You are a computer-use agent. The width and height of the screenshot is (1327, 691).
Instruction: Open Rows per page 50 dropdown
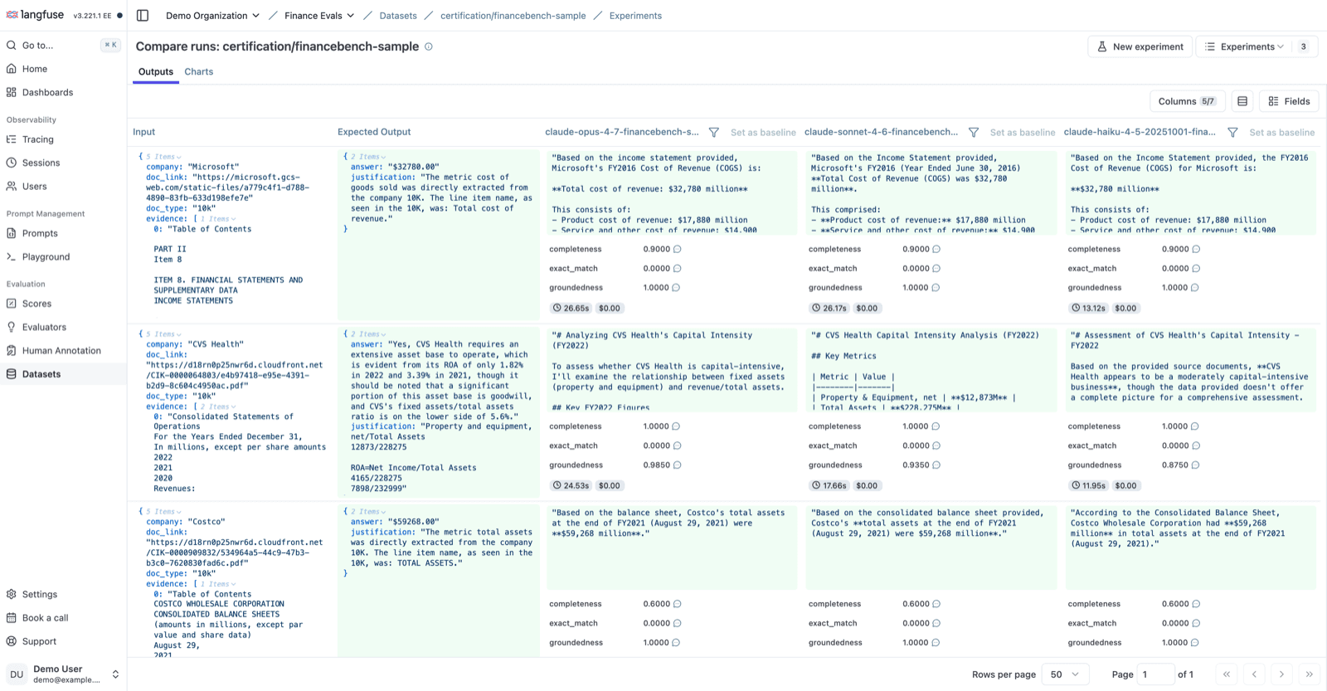tap(1065, 674)
